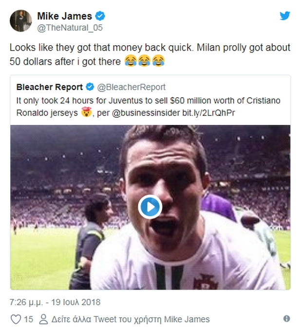The width and height of the screenshot is (302, 332).
Task: Open the @TheNatural_05 handle
Action: [70, 28]
